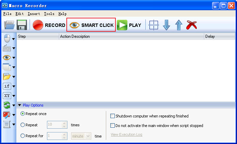Open dropdown arrow beside XY icon
Viewport: 237px width, 144px height.
(x=14, y=96)
